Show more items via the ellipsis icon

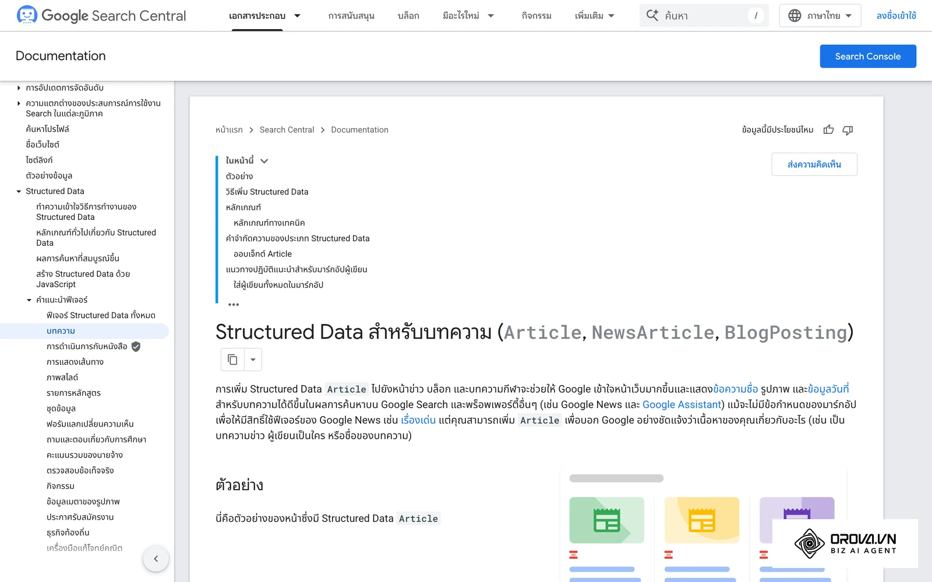point(234,304)
